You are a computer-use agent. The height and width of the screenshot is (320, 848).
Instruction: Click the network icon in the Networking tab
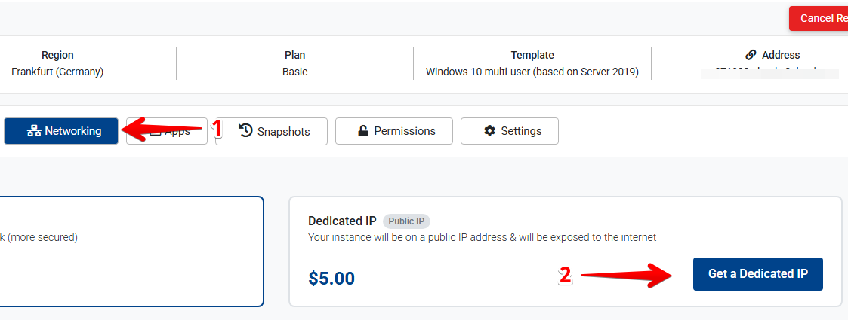(x=34, y=131)
